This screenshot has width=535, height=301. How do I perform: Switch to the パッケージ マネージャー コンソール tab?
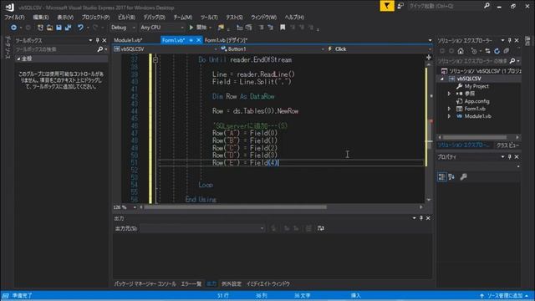pos(145,284)
